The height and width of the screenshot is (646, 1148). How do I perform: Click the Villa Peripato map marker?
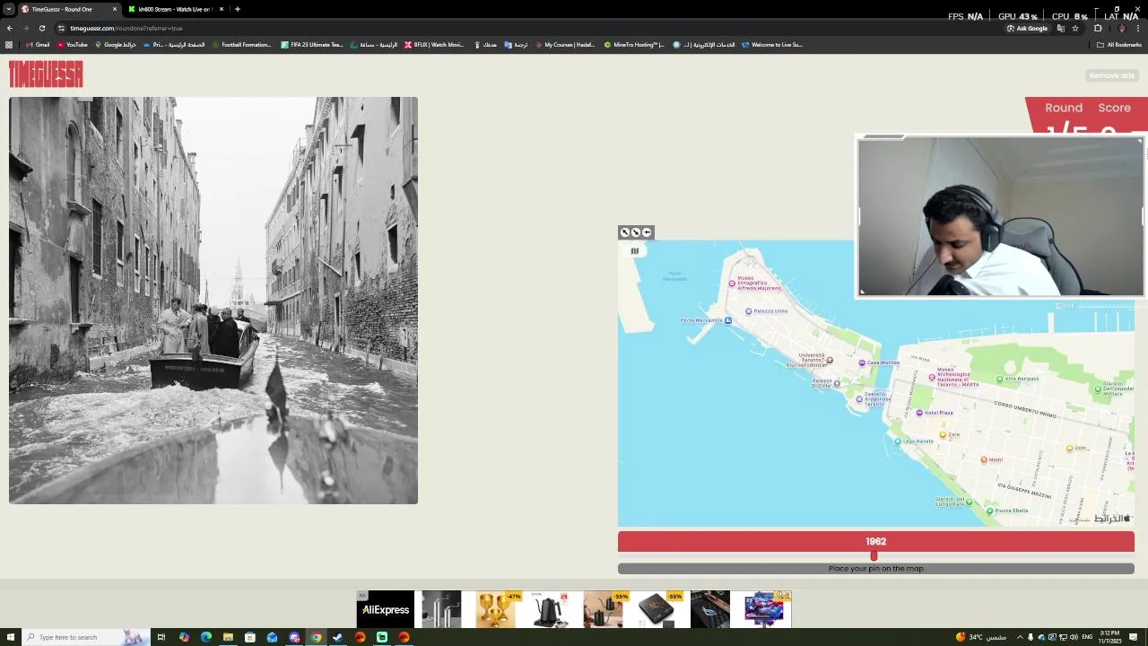999,379
